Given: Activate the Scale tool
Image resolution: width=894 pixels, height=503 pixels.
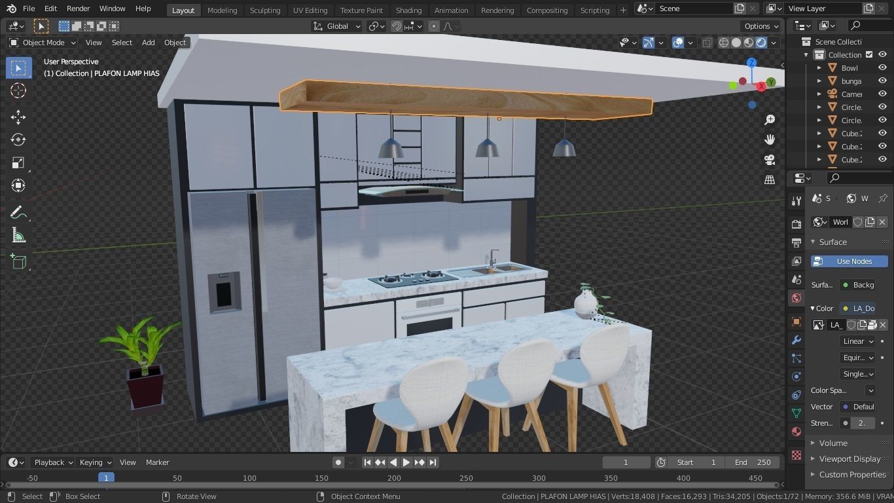Looking at the screenshot, I should [x=18, y=163].
